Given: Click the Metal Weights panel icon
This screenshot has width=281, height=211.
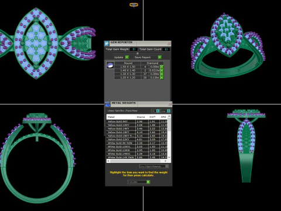Looking at the screenshot, I should click(108, 104).
